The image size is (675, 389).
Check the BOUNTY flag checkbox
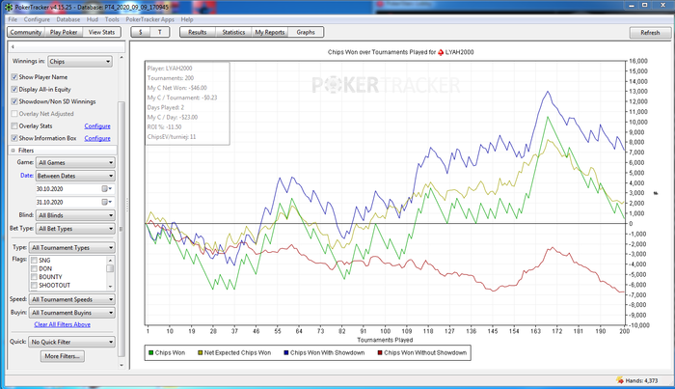tap(36, 278)
